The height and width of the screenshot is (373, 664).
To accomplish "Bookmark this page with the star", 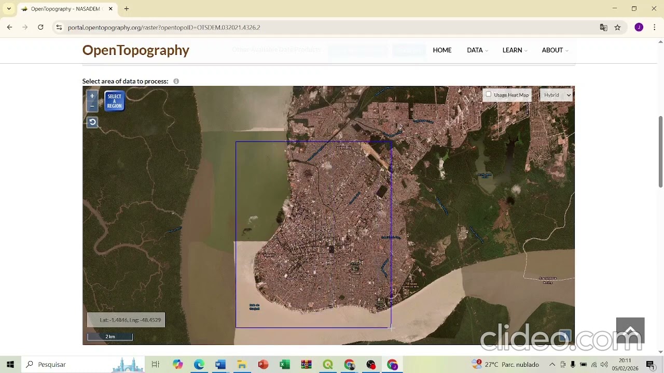I will (617, 27).
